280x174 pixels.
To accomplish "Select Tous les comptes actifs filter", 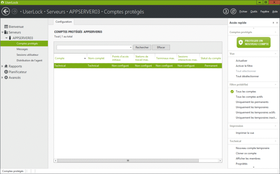I will tap(249, 97).
